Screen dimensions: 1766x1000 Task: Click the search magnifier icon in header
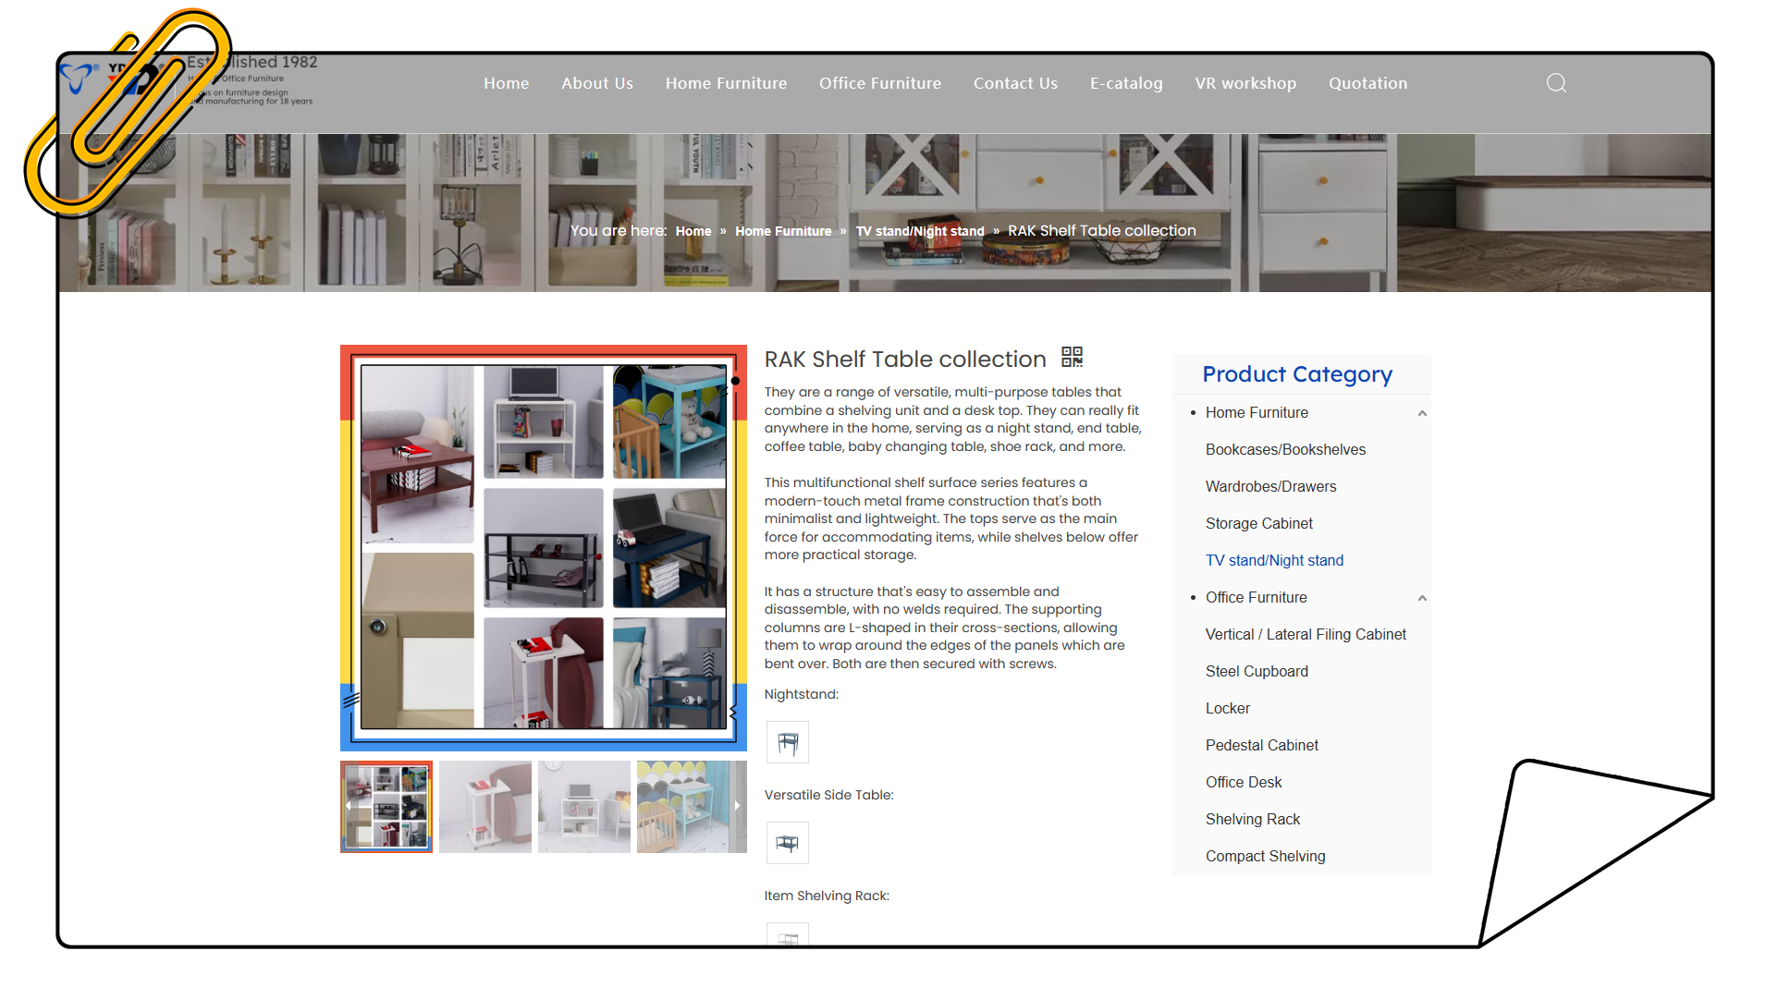[1556, 83]
